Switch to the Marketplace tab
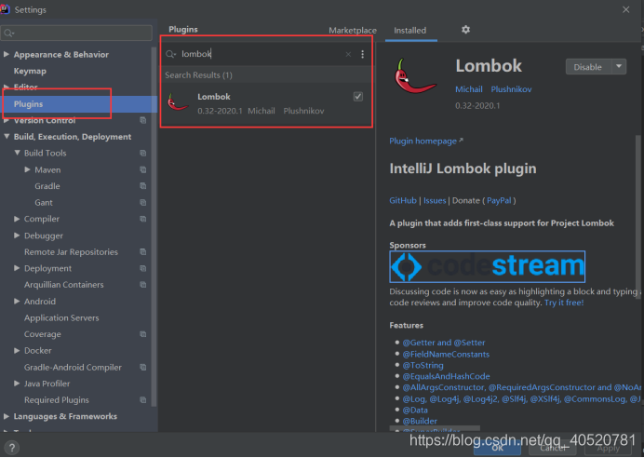The image size is (644, 458). pos(353,31)
